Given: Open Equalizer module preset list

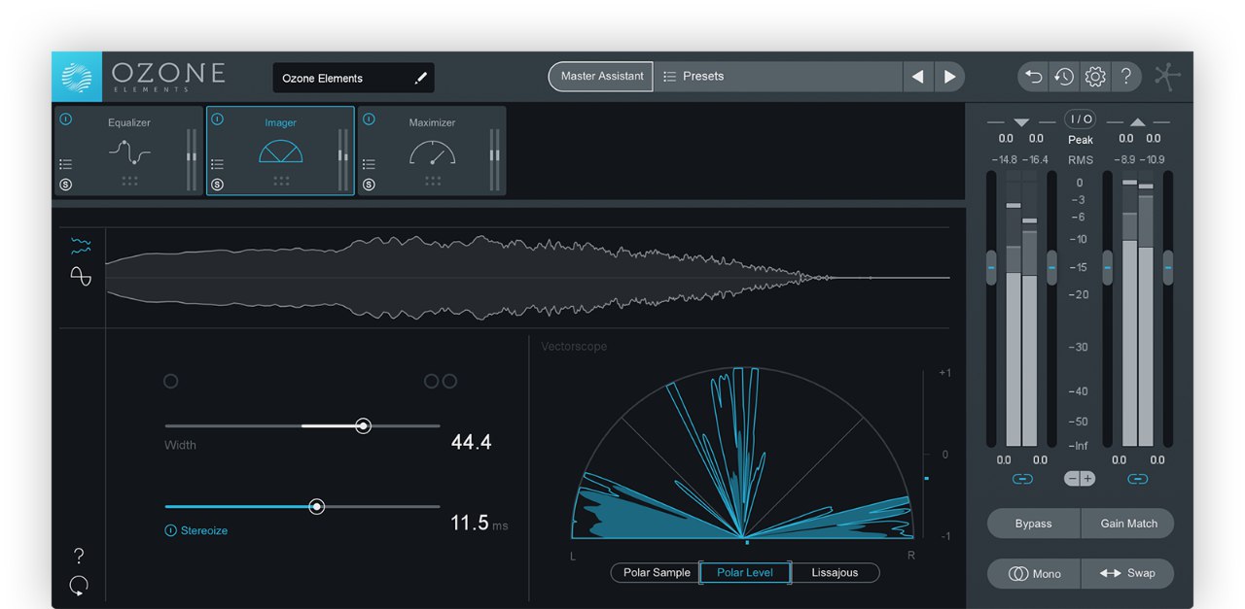Looking at the screenshot, I should pyautogui.click(x=65, y=165).
